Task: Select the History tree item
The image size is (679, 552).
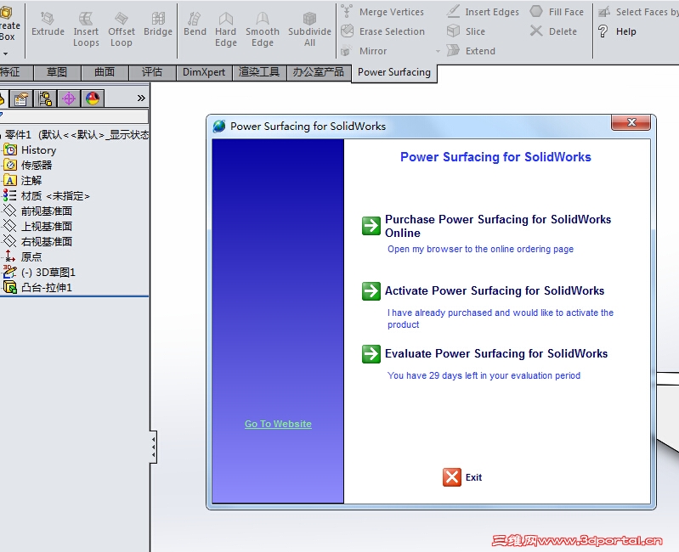Action: [x=30, y=150]
